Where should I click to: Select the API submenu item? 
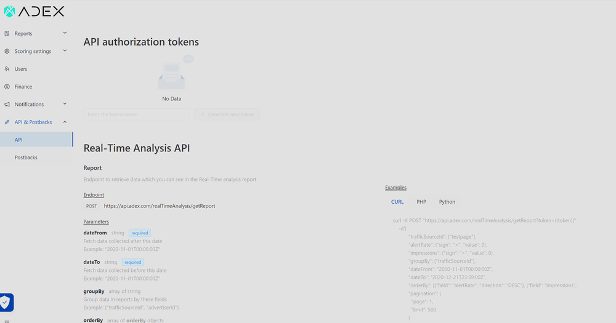[36, 140]
